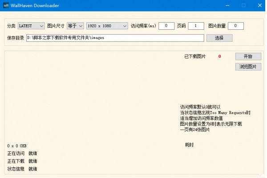This screenshot has width=267, height=178.
Task: Click the 图片数量设置为0时表示无限下载 hint line
Action: coord(211,124)
